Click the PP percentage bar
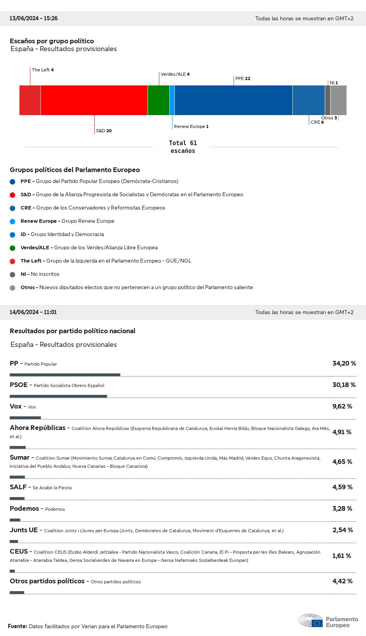 (x=65, y=375)
